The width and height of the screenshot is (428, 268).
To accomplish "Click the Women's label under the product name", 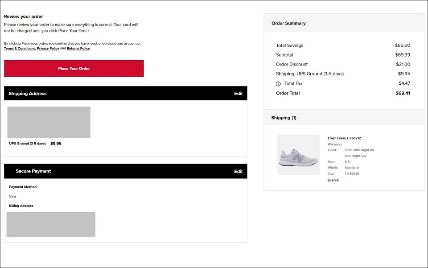I will (x=335, y=144).
